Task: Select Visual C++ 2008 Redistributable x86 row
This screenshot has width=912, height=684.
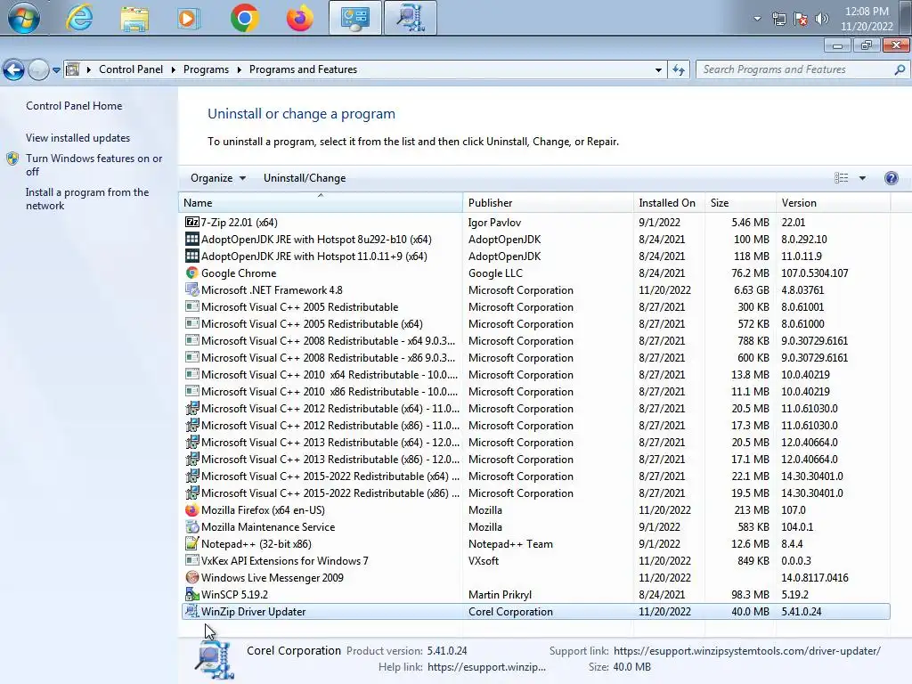Action: click(x=535, y=358)
